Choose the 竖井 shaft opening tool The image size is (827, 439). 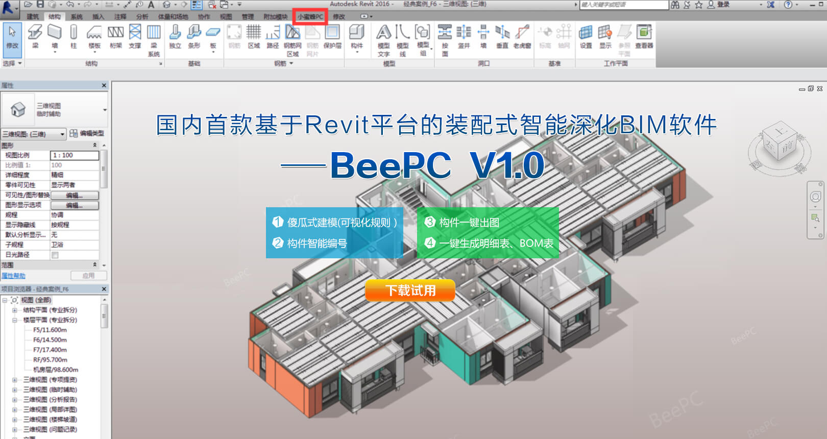click(x=464, y=37)
